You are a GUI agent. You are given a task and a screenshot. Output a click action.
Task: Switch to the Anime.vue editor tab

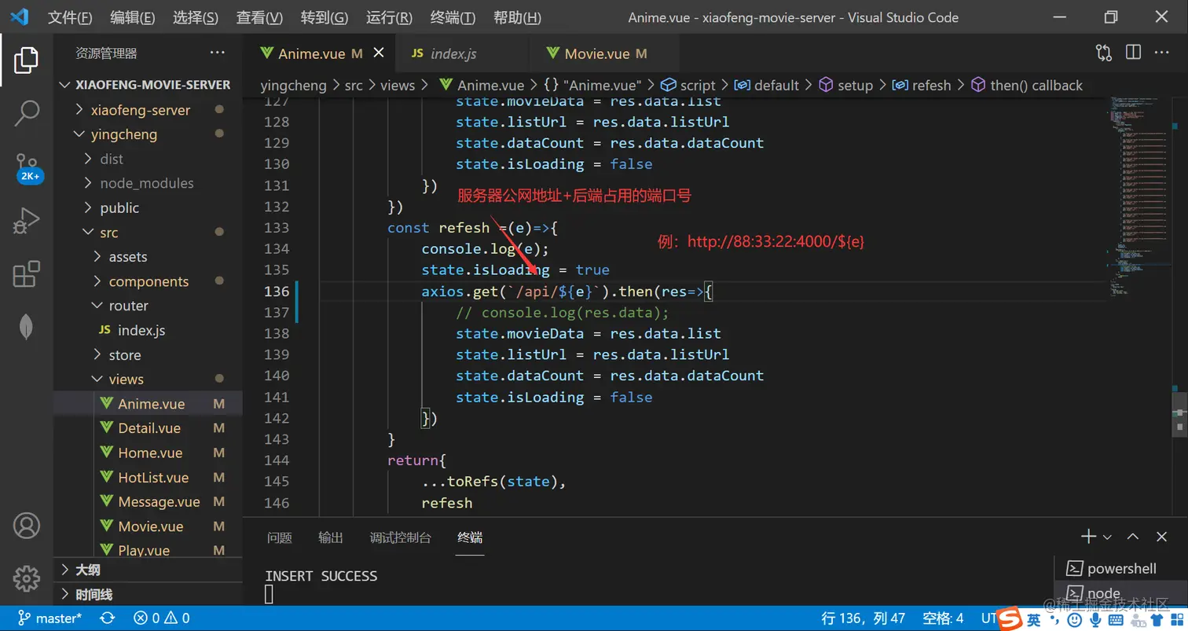[320, 53]
